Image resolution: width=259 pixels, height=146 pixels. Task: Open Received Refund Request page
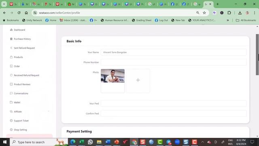[25, 75]
